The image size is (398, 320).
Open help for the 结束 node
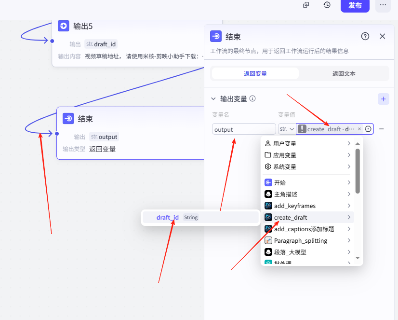(x=365, y=36)
